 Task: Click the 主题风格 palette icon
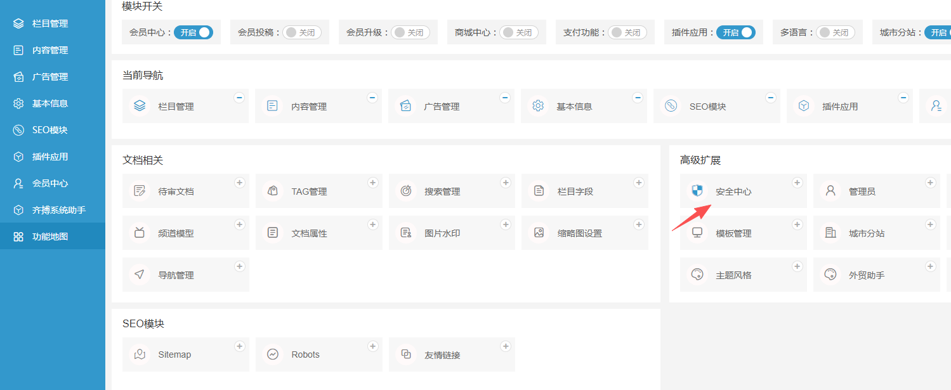pyautogui.click(x=697, y=275)
